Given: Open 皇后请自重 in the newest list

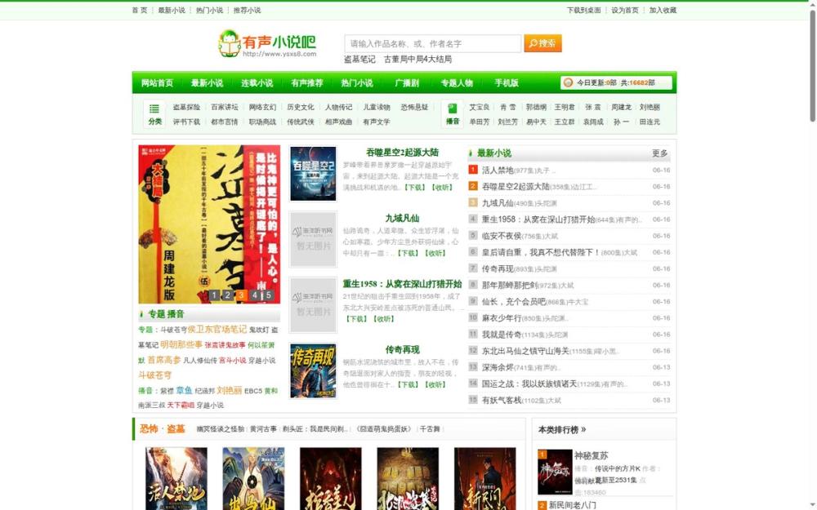Looking at the screenshot, I should (x=541, y=252).
